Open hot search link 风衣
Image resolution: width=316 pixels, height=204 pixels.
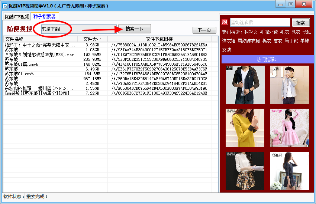click(x=296, y=32)
